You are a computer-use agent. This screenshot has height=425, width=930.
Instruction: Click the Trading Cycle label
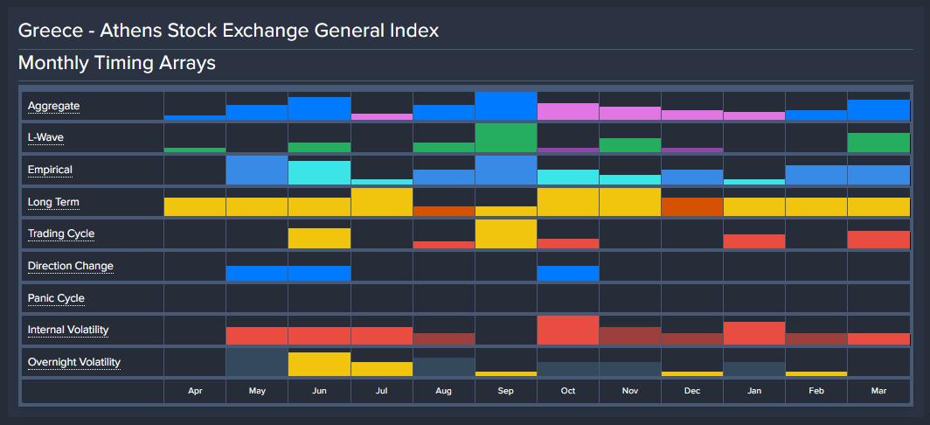[61, 233]
